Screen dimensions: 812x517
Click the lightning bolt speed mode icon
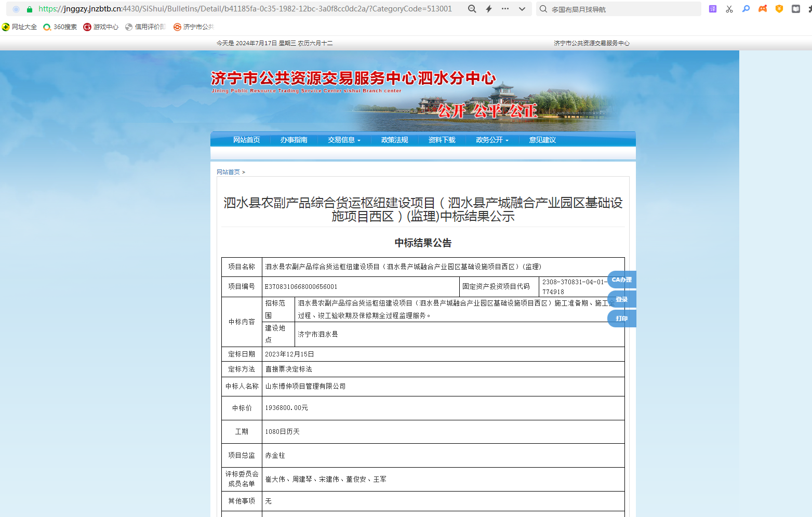click(489, 9)
